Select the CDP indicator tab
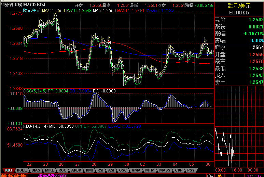Screen dimensions: 264x177 (x=179, y=170)
